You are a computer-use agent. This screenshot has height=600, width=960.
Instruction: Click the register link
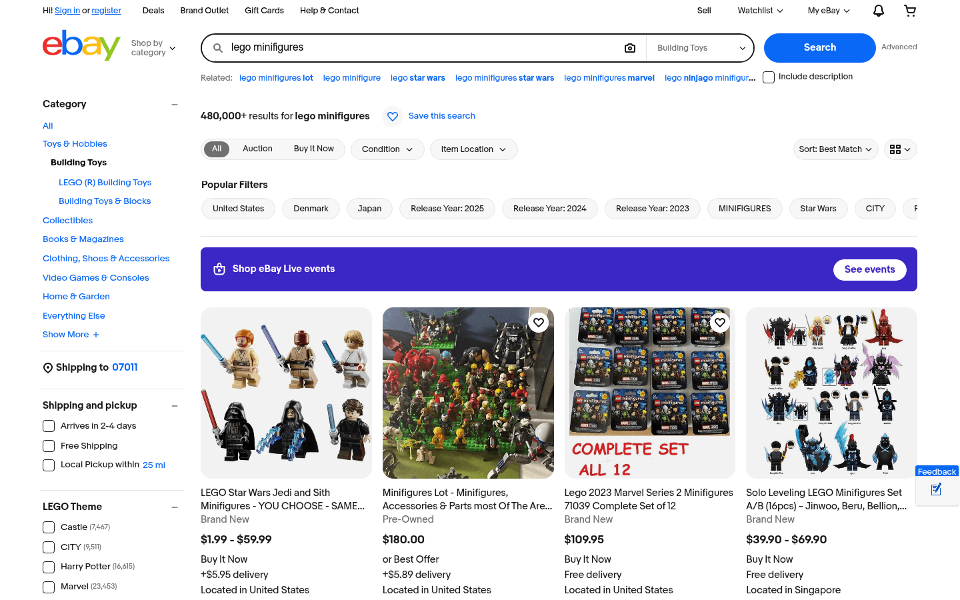(107, 11)
